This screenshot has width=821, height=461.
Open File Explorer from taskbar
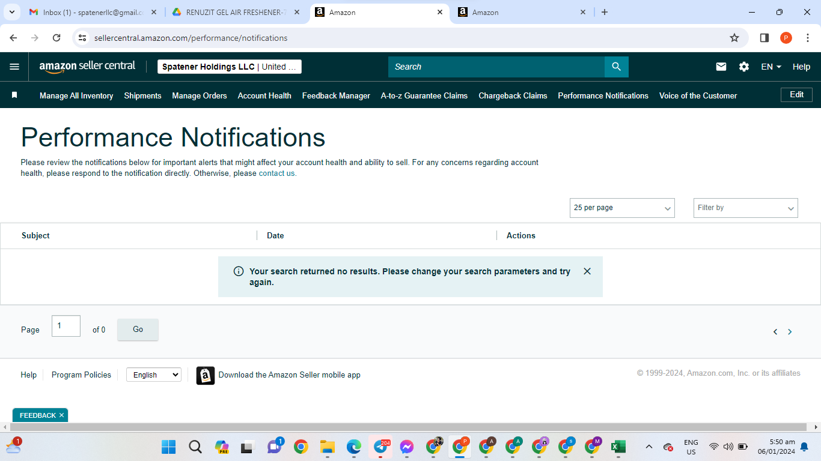pyautogui.click(x=327, y=447)
